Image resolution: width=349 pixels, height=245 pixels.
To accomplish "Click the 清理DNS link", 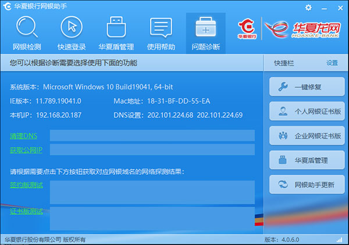I will pyautogui.click(x=23, y=136).
